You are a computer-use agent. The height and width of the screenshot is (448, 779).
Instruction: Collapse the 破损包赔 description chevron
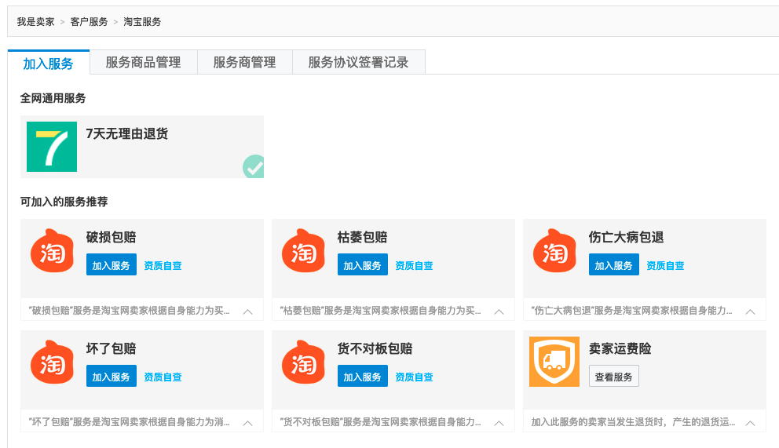(x=248, y=311)
